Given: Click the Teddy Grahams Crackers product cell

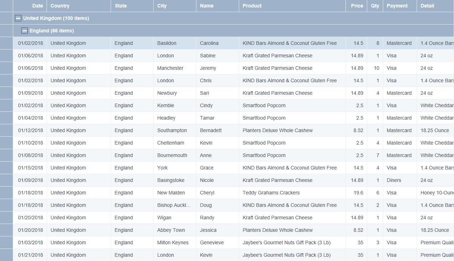Looking at the screenshot, I should (292, 193).
